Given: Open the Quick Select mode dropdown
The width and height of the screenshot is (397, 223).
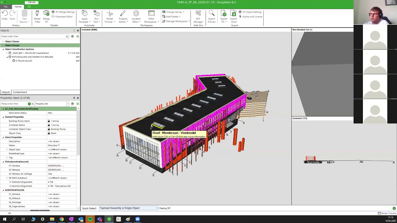Looking at the screenshot, I should click(x=128, y=208).
